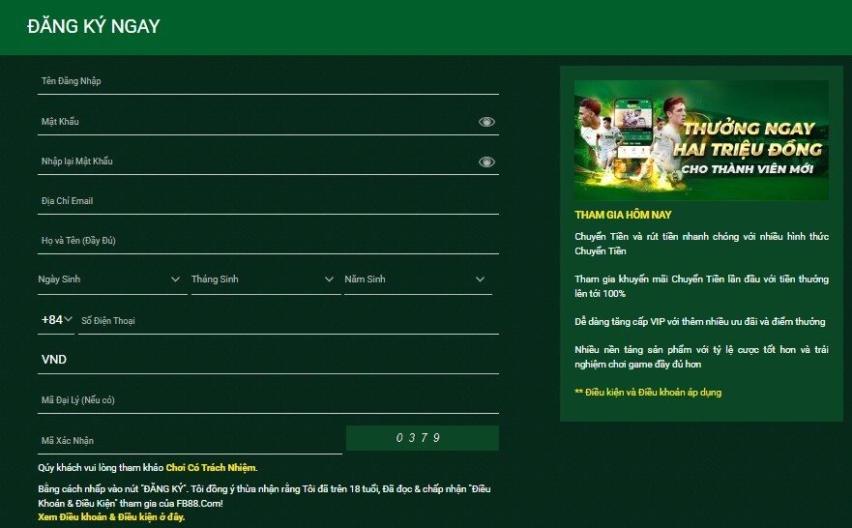Click text about tiền thưởng lên tới 100%
The width and height of the screenshot is (852, 528).
(x=701, y=286)
